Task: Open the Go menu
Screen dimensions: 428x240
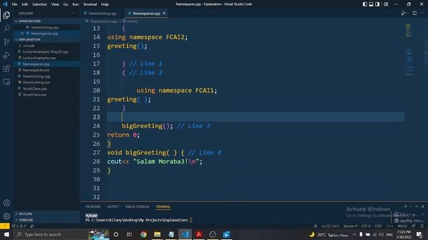Action: [66, 5]
